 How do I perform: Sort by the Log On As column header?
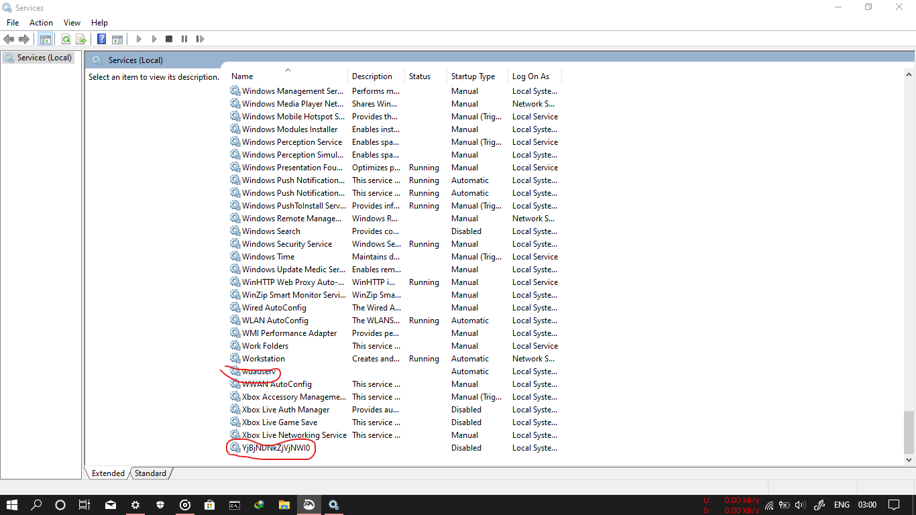[534, 76]
